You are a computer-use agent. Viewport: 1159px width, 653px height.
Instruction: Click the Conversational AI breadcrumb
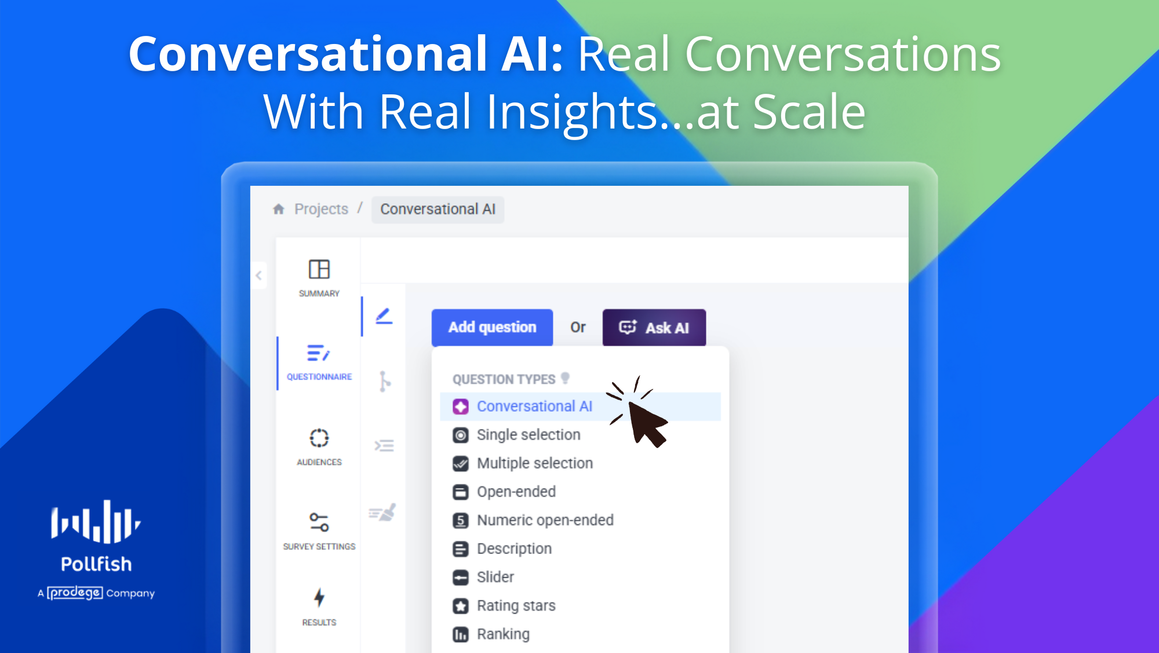click(438, 209)
